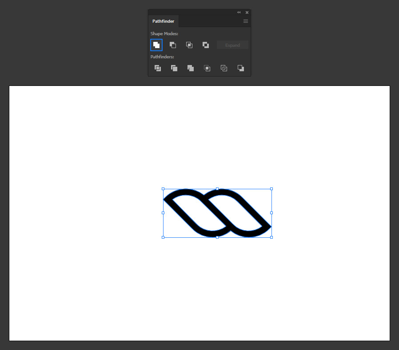The width and height of the screenshot is (399, 350).
Task: Click the right-middle bounding box handle
Action: pyautogui.click(x=271, y=213)
